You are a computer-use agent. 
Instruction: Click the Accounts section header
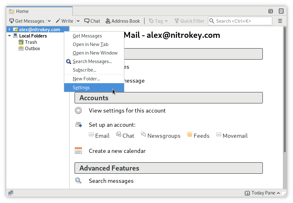click(169, 98)
